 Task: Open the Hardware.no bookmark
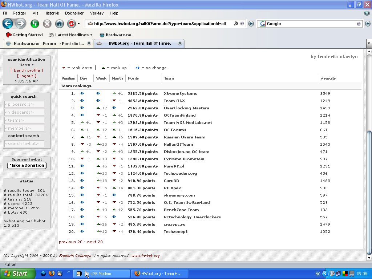pos(116,35)
